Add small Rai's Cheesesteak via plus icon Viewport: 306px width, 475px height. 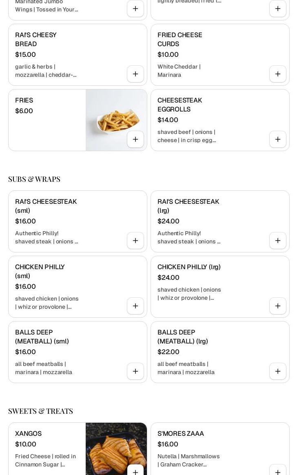click(x=135, y=241)
